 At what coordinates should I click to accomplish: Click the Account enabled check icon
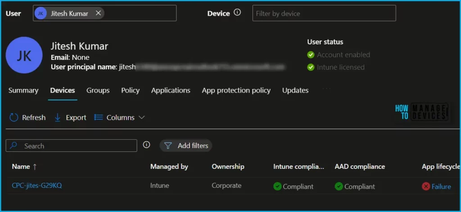pos(311,55)
